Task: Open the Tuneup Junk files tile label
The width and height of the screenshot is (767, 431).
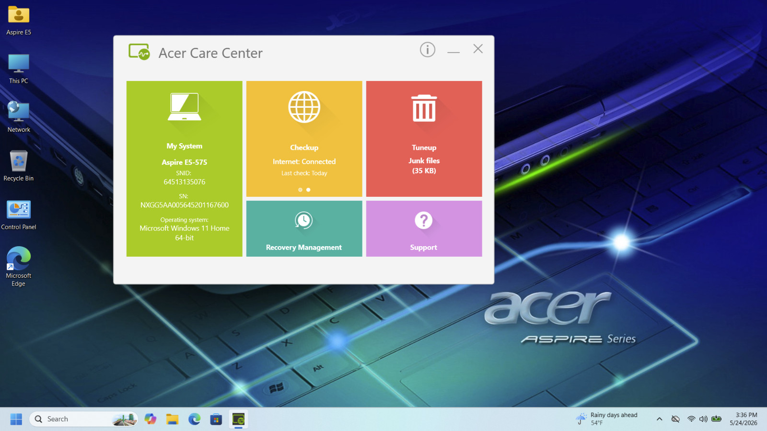Action: tap(424, 166)
